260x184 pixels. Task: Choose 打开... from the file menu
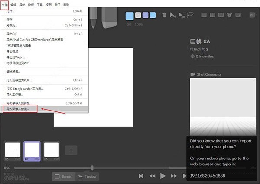[44, 11]
